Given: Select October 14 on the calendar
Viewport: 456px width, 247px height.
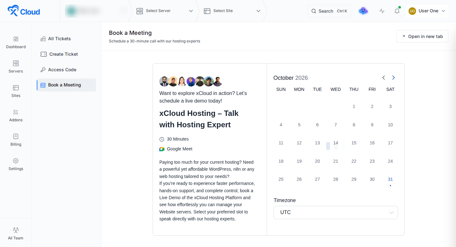Looking at the screenshot, I should point(336,143).
